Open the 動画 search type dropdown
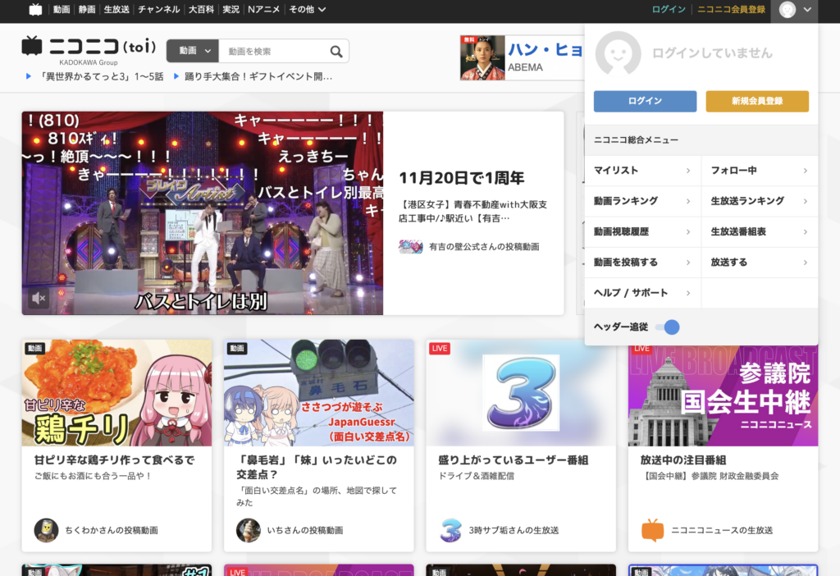The image size is (840, 576). [x=194, y=51]
